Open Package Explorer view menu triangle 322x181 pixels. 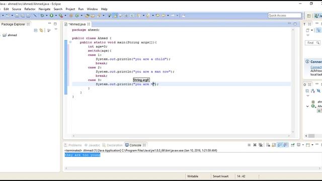tap(56, 30)
